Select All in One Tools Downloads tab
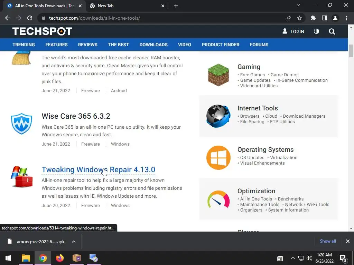This screenshot has width=354, height=265. (44, 6)
